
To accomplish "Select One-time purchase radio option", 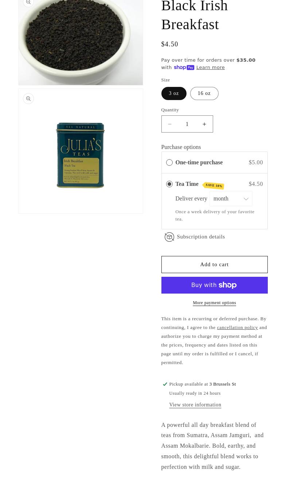I will 169,162.
